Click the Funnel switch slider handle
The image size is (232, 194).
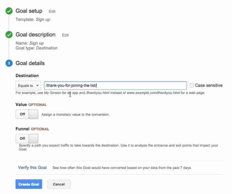(x=33, y=139)
